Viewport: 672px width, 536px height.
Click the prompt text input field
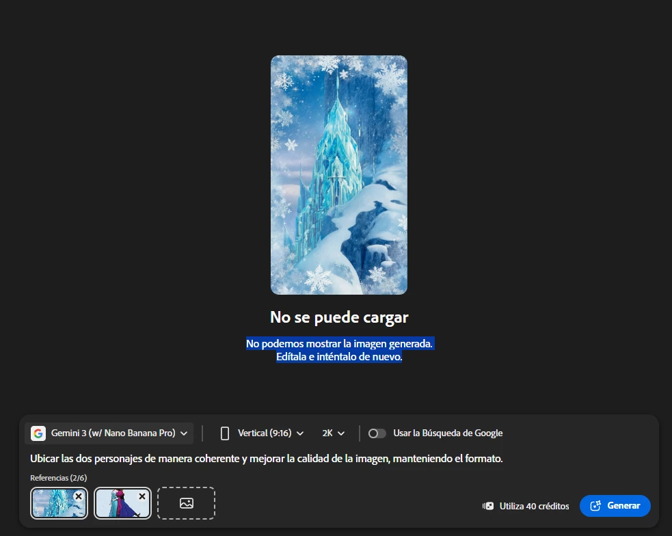click(266, 459)
